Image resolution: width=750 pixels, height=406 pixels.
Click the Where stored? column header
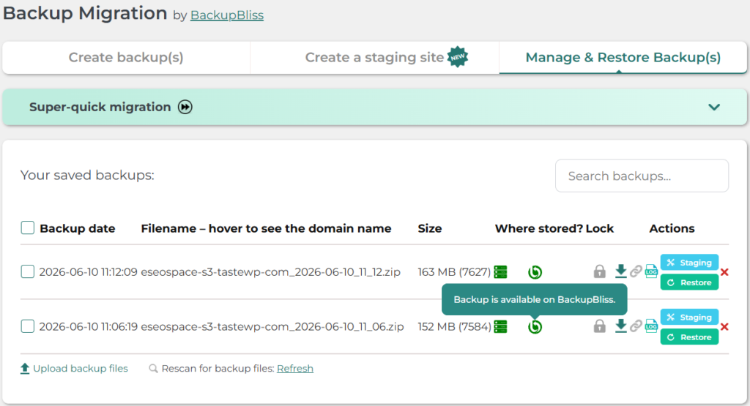tap(538, 228)
